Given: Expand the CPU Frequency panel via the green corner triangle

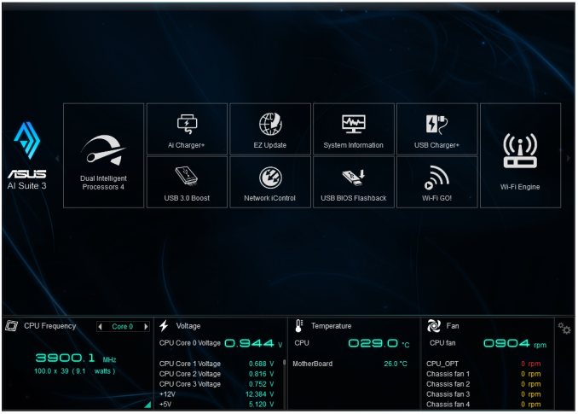Looking at the screenshot, I should [x=147, y=405].
